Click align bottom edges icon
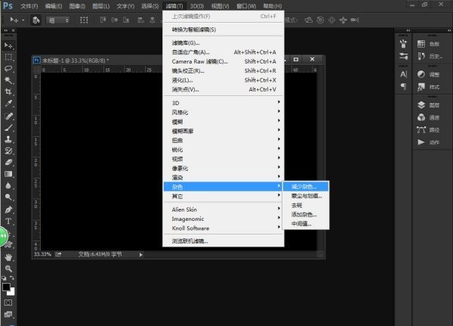Screen dimensions: 453x326 [126, 20]
